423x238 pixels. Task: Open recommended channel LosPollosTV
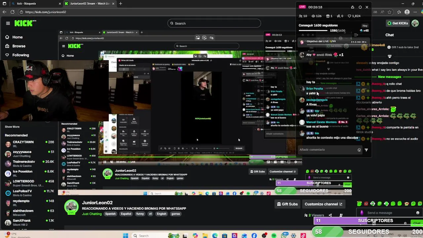(29, 193)
